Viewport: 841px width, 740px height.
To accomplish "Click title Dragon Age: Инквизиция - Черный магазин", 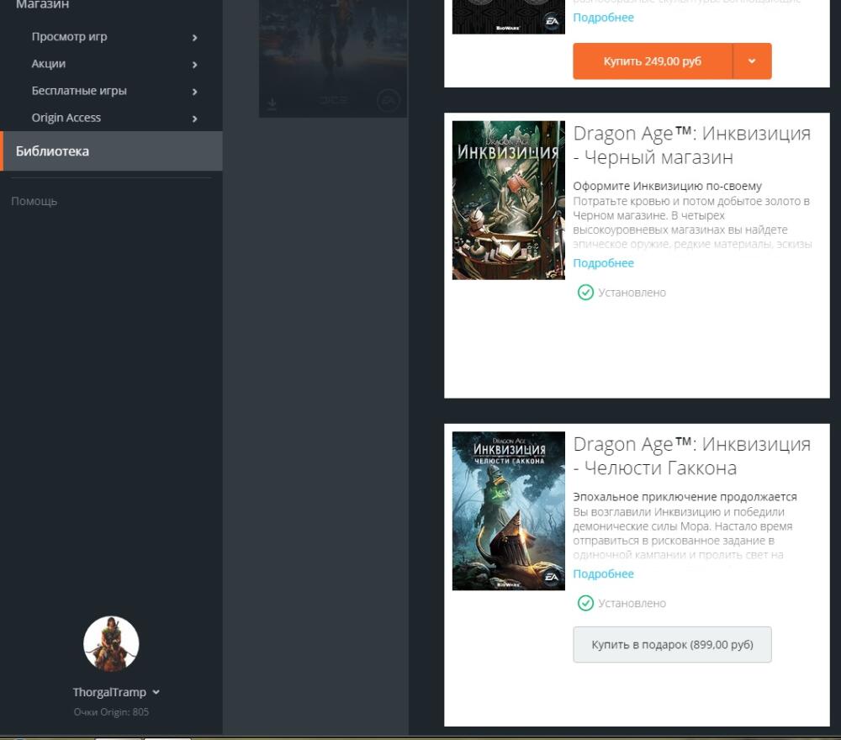I will coord(691,145).
